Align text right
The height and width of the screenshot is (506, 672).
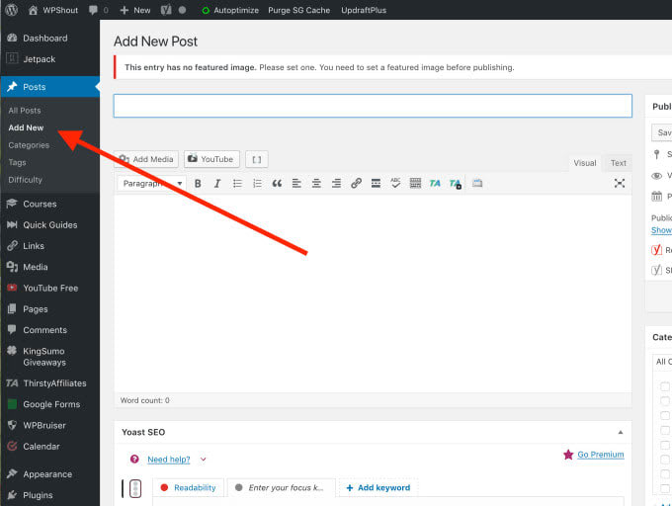[x=336, y=184]
